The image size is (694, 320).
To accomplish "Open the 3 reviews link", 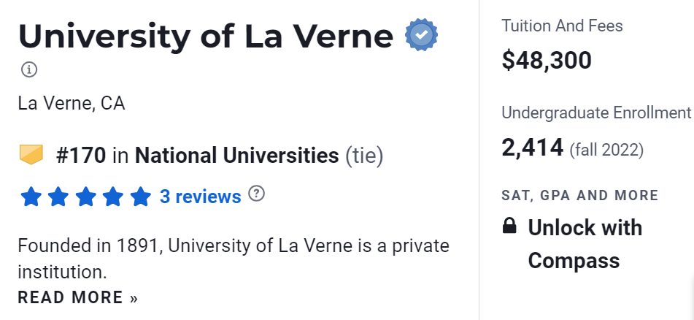I will pyautogui.click(x=200, y=197).
